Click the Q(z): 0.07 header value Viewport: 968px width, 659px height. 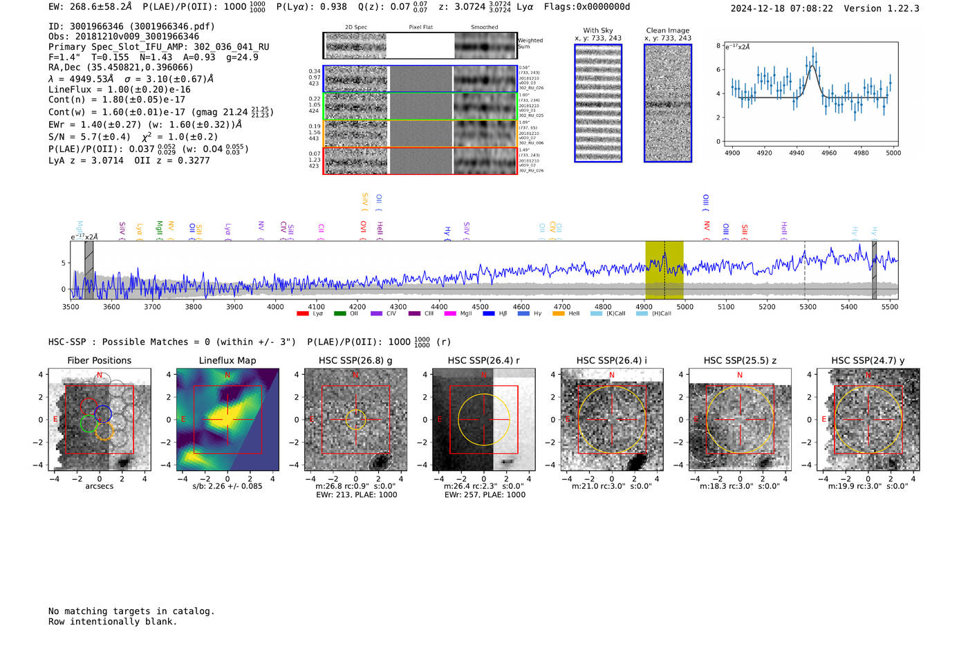(393, 7)
